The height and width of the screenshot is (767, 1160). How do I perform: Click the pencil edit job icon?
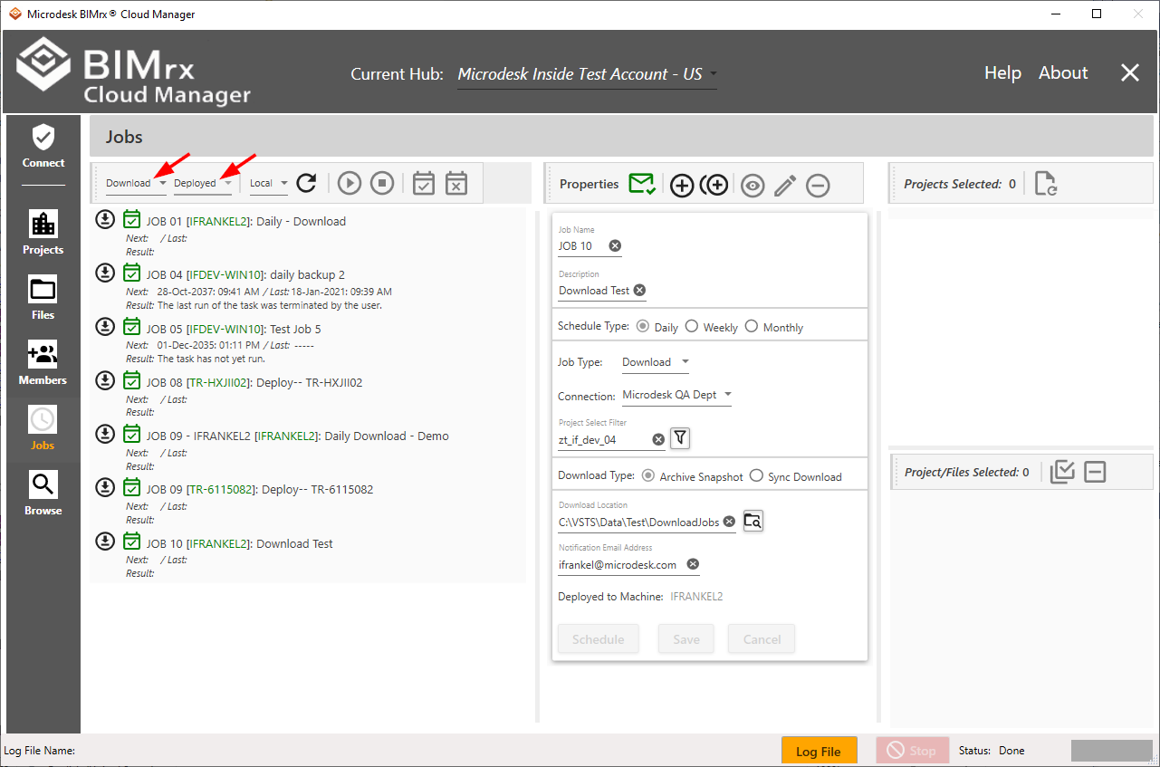pyautogui.click(x=785, y=185)
